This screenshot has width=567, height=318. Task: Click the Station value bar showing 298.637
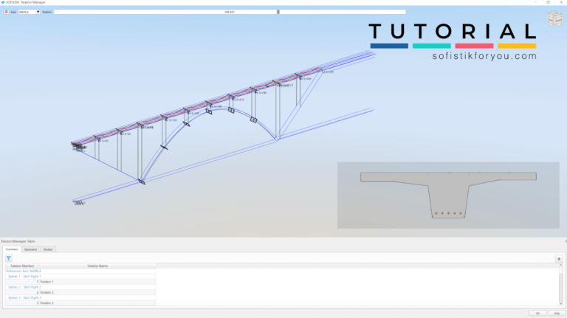[x=230, y=12]
